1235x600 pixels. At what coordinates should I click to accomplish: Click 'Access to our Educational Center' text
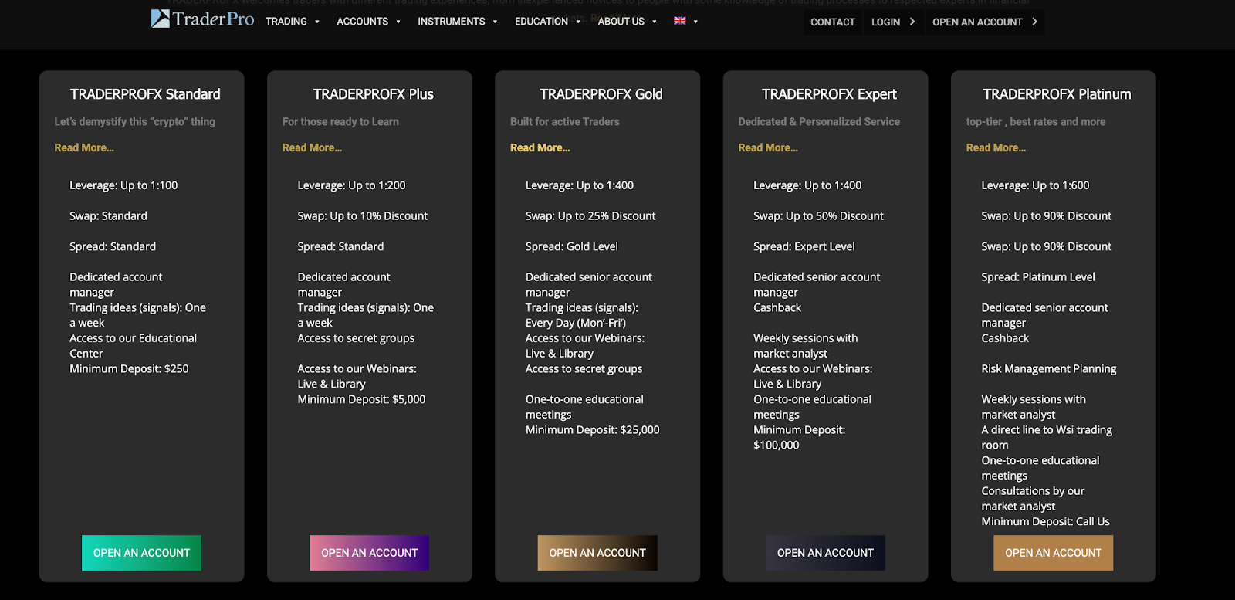coord(134,346)
